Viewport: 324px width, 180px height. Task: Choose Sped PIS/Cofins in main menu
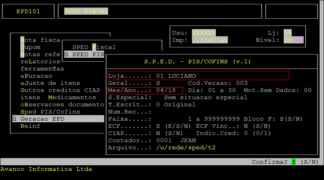coord(50,112)
